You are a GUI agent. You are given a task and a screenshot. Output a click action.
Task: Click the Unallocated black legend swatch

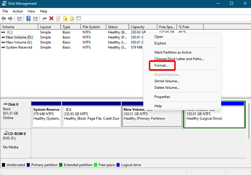(4, 165)
